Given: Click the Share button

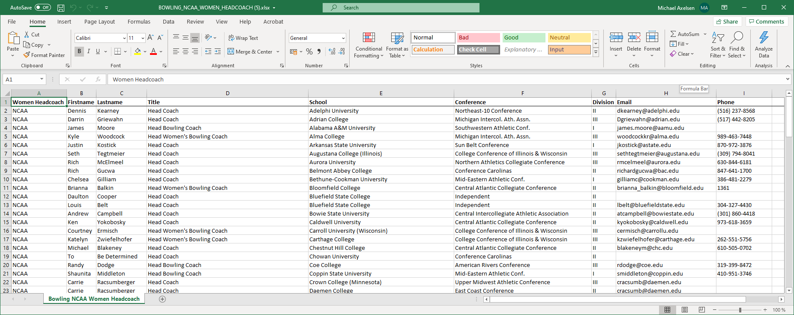Looking at the screenshot, I should (x=727, y=22).
